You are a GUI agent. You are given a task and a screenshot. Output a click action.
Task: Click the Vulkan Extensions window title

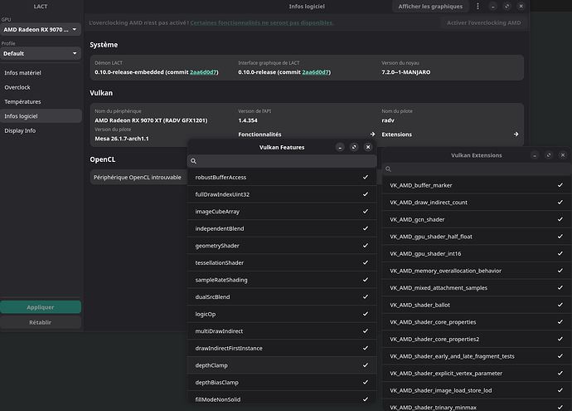(477, 155)
